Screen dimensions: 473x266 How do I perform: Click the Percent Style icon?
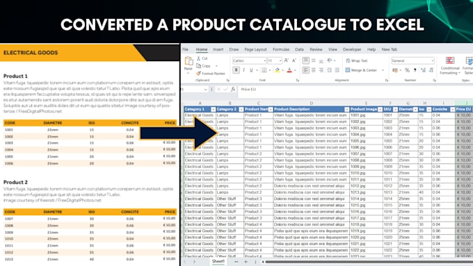coord(407,70)
